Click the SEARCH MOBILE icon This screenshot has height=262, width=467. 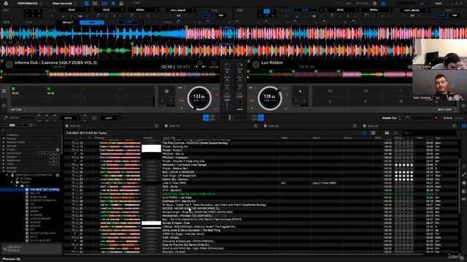tap(5, 248)
